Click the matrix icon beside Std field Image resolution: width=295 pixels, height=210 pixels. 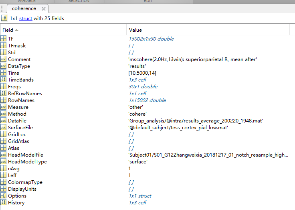[3, 52]
